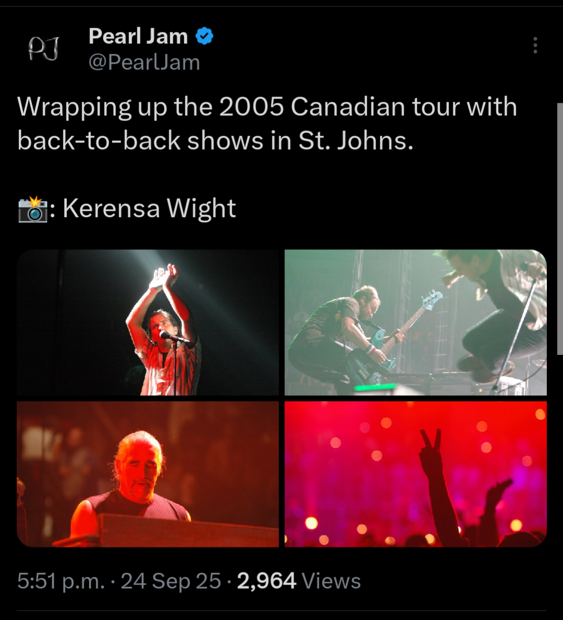Click the Pearl Jam display name

(x=138, y=36)
